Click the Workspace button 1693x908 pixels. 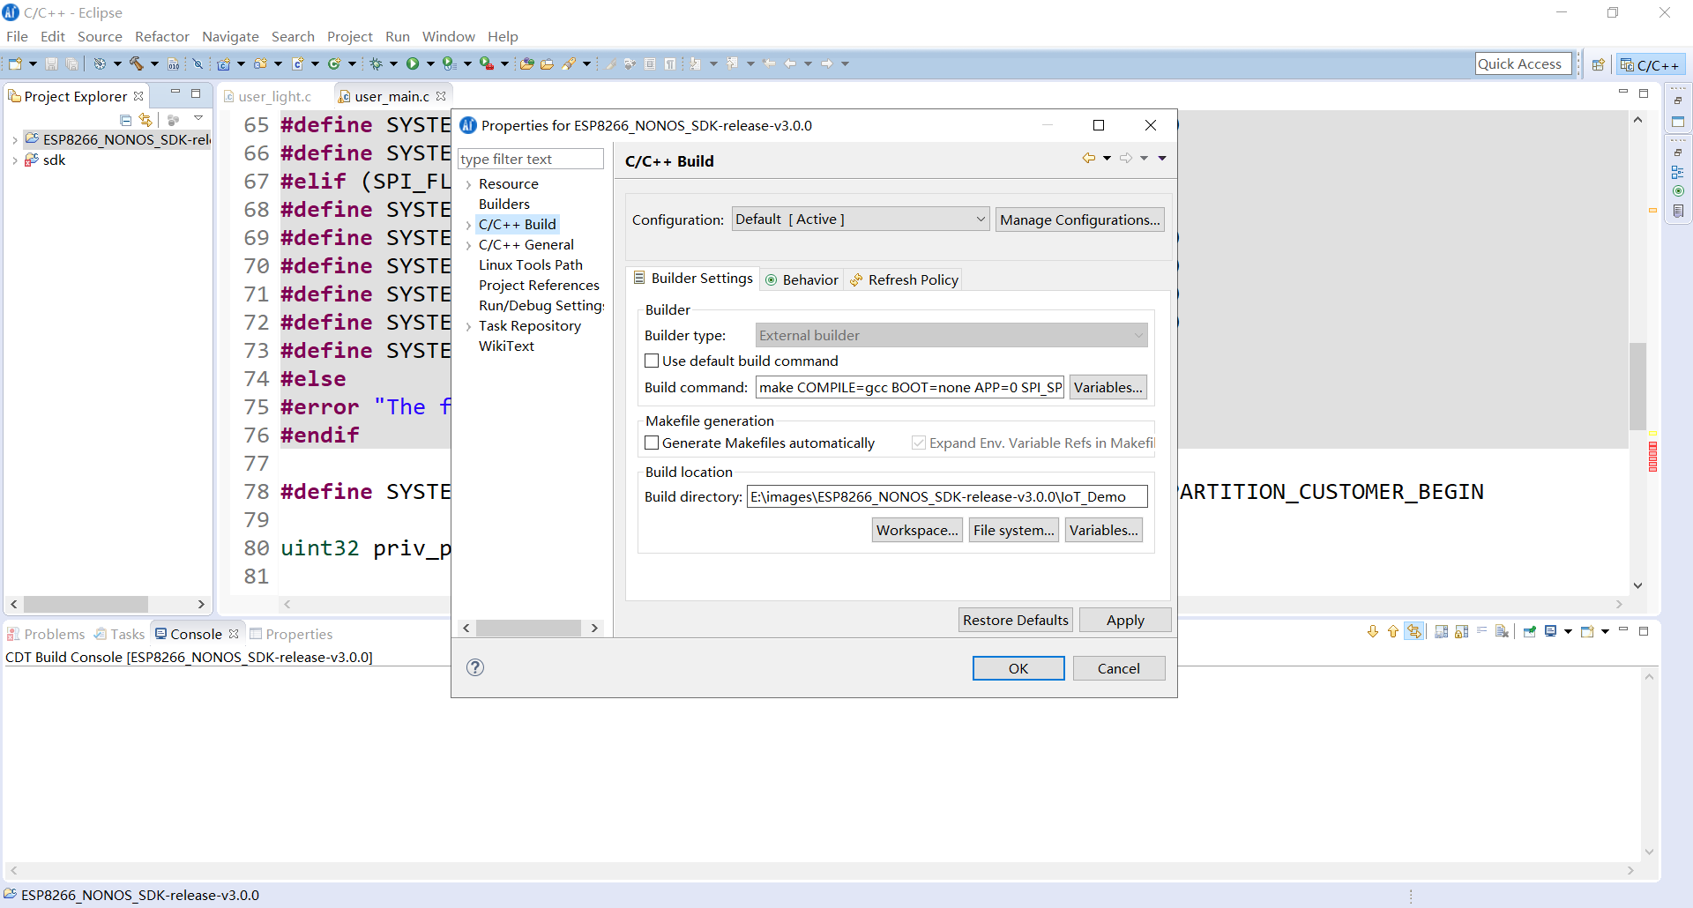[x=918, y=530]
